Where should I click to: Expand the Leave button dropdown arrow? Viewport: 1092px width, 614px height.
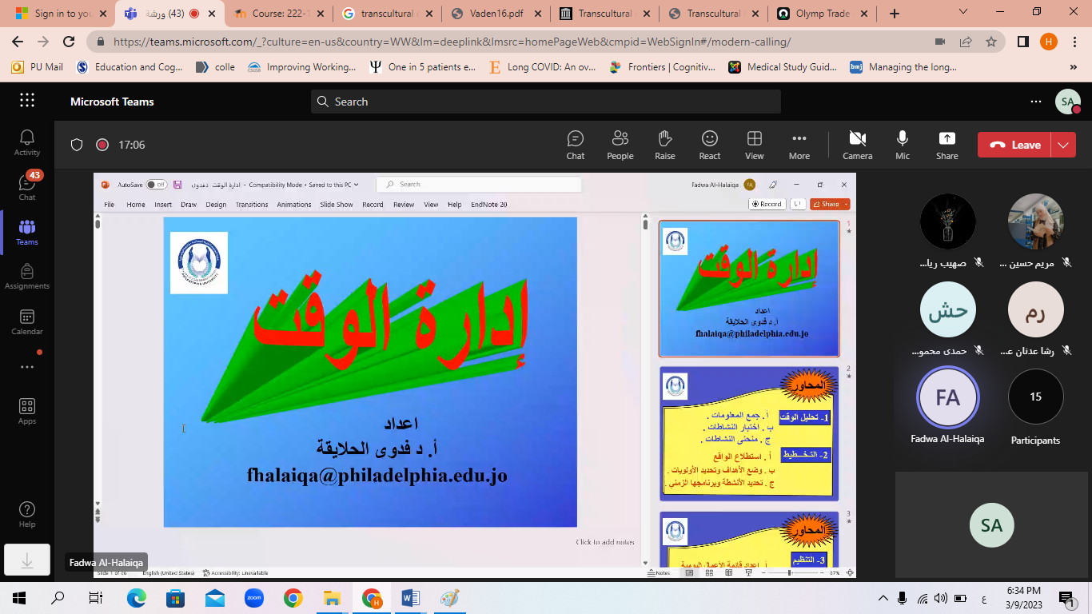(x=1062, y=145)
